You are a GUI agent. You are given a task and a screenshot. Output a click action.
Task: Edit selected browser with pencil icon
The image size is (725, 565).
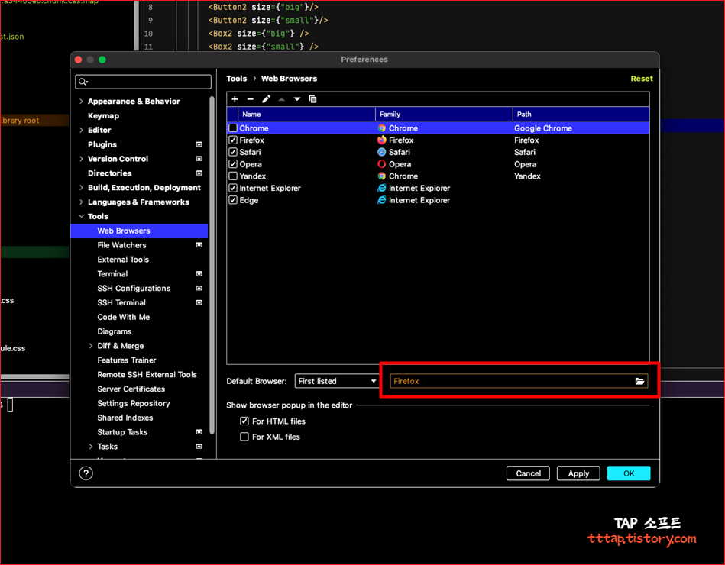point(267,98)
